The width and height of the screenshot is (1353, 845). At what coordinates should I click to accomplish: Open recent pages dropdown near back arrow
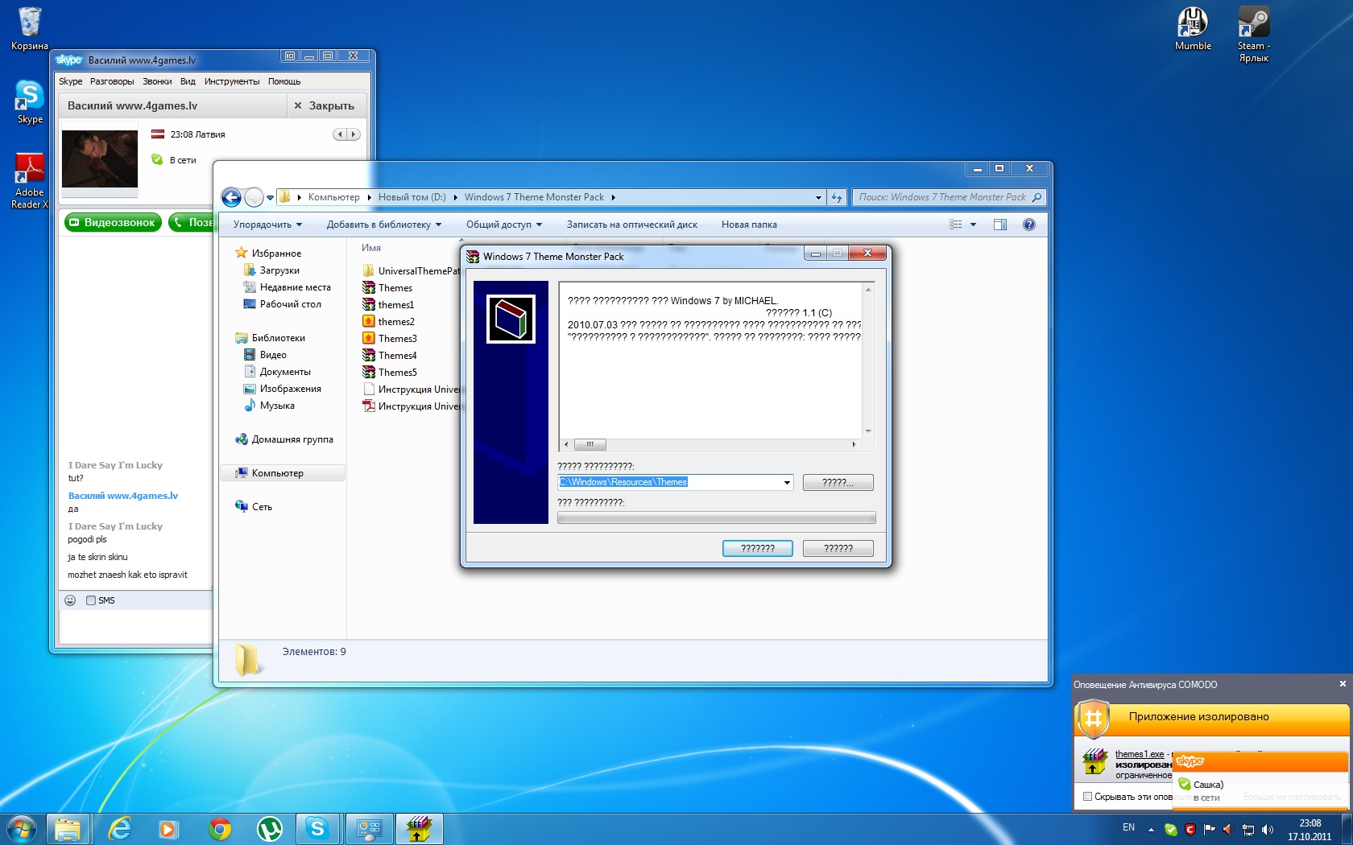271,197
